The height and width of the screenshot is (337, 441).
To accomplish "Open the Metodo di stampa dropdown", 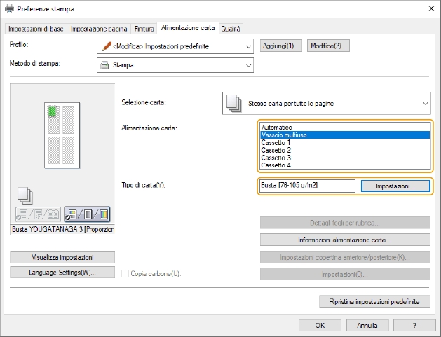I will coord(248,65).
